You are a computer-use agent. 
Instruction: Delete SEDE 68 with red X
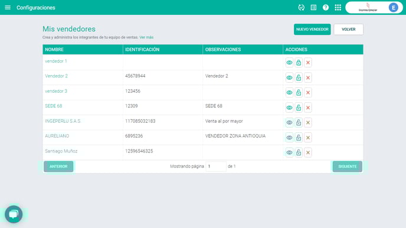coord(308,108)
